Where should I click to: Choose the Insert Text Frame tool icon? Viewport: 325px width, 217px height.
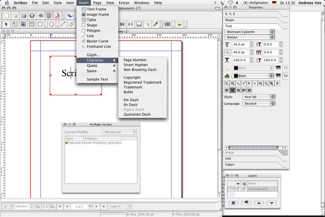(x=15, y=24)
